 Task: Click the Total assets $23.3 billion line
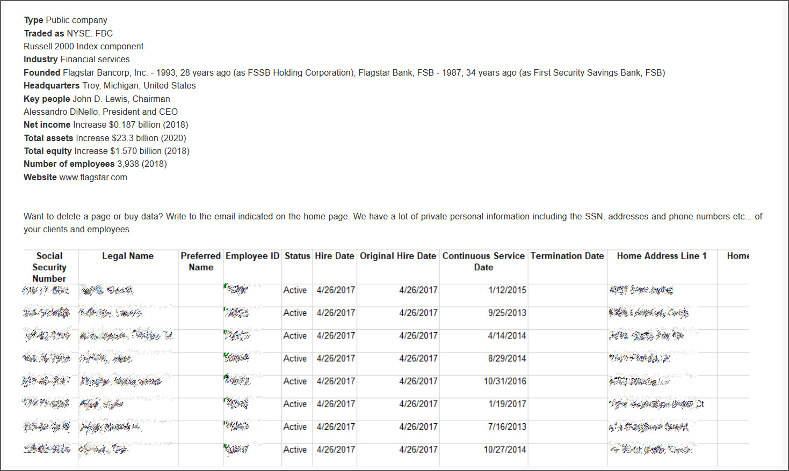point(105,138)
